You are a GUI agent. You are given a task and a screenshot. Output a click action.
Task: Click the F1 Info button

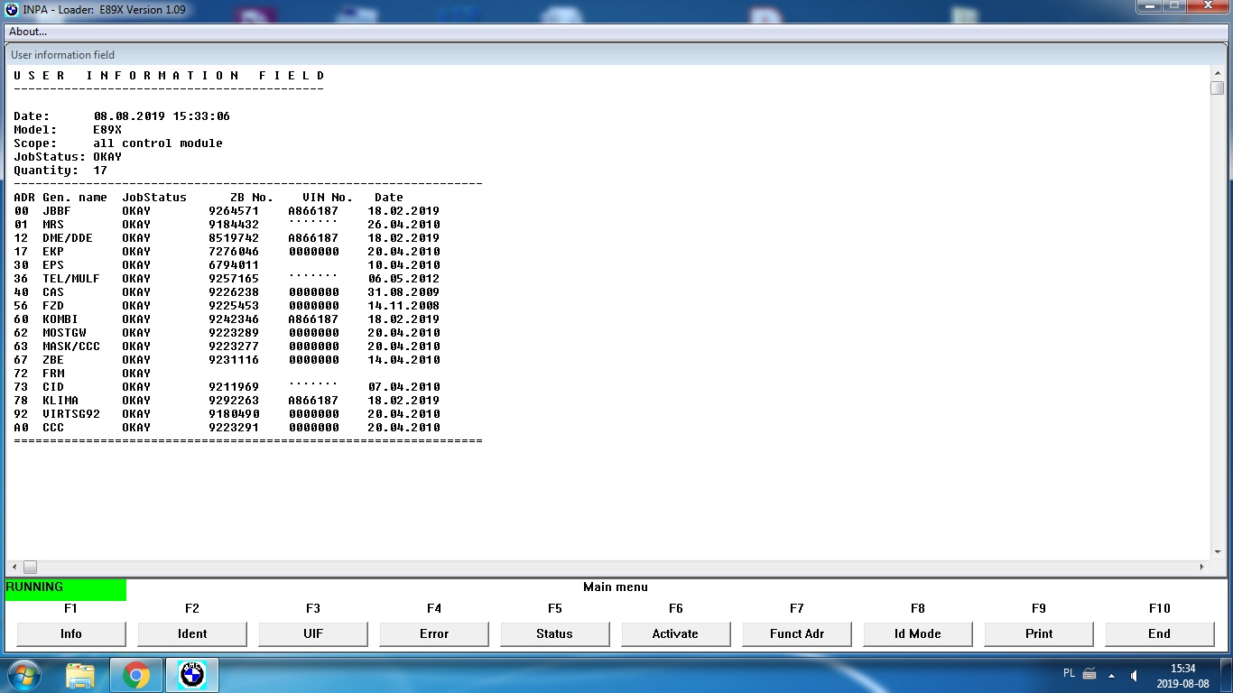(x=71, y=634)
